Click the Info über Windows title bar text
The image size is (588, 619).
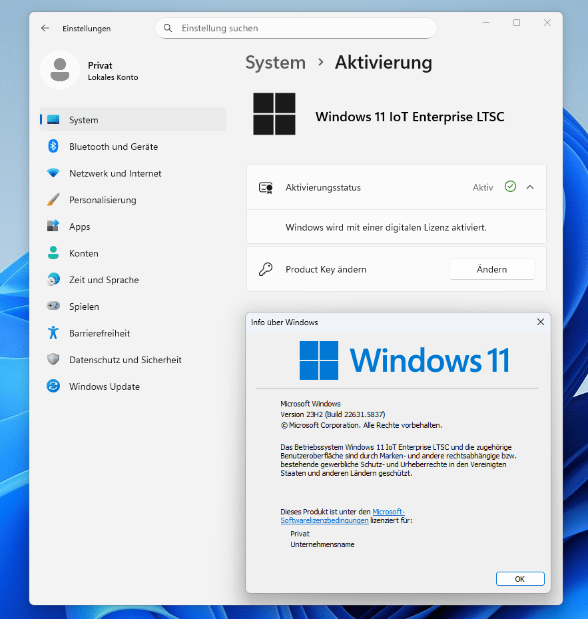coord(284,322)
